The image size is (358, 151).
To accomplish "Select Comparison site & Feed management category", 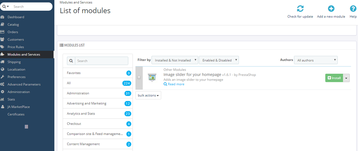I will (x=98, y=134).
